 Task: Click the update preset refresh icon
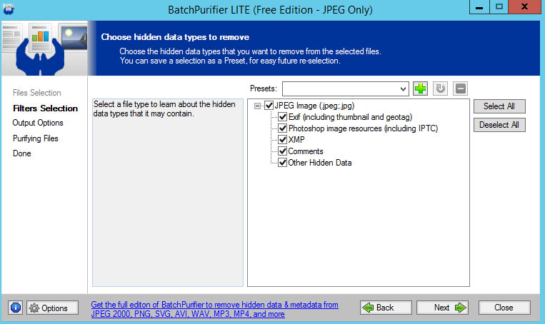coord(440,88)
